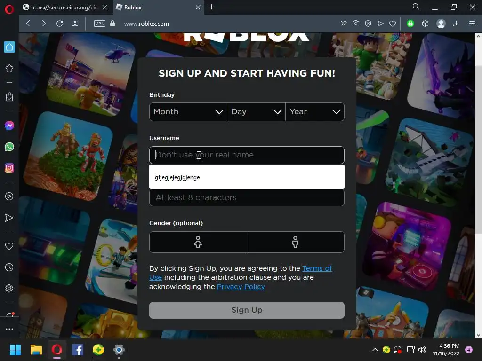The height and width of the screenshot is (361, 482).
Task: Show hidden system tray icons
Action: tap(375, 350)
